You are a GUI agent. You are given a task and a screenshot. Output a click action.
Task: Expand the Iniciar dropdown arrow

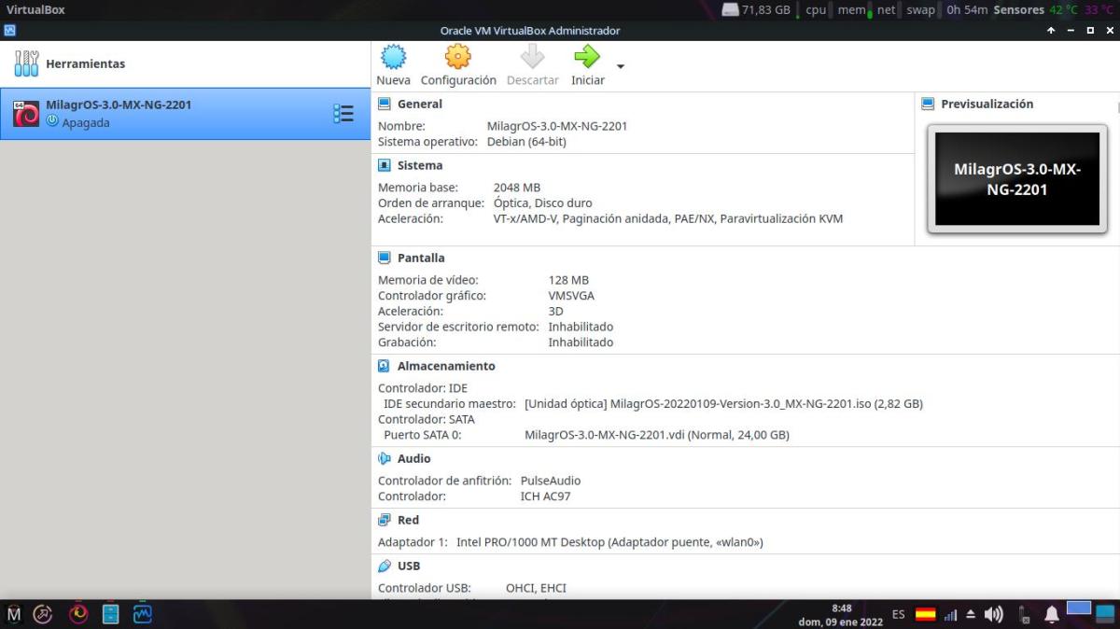pos(621,66)
